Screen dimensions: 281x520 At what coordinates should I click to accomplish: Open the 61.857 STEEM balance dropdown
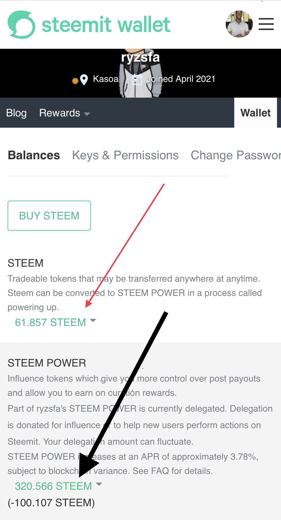pyautogui.click(x=55, y=322)
